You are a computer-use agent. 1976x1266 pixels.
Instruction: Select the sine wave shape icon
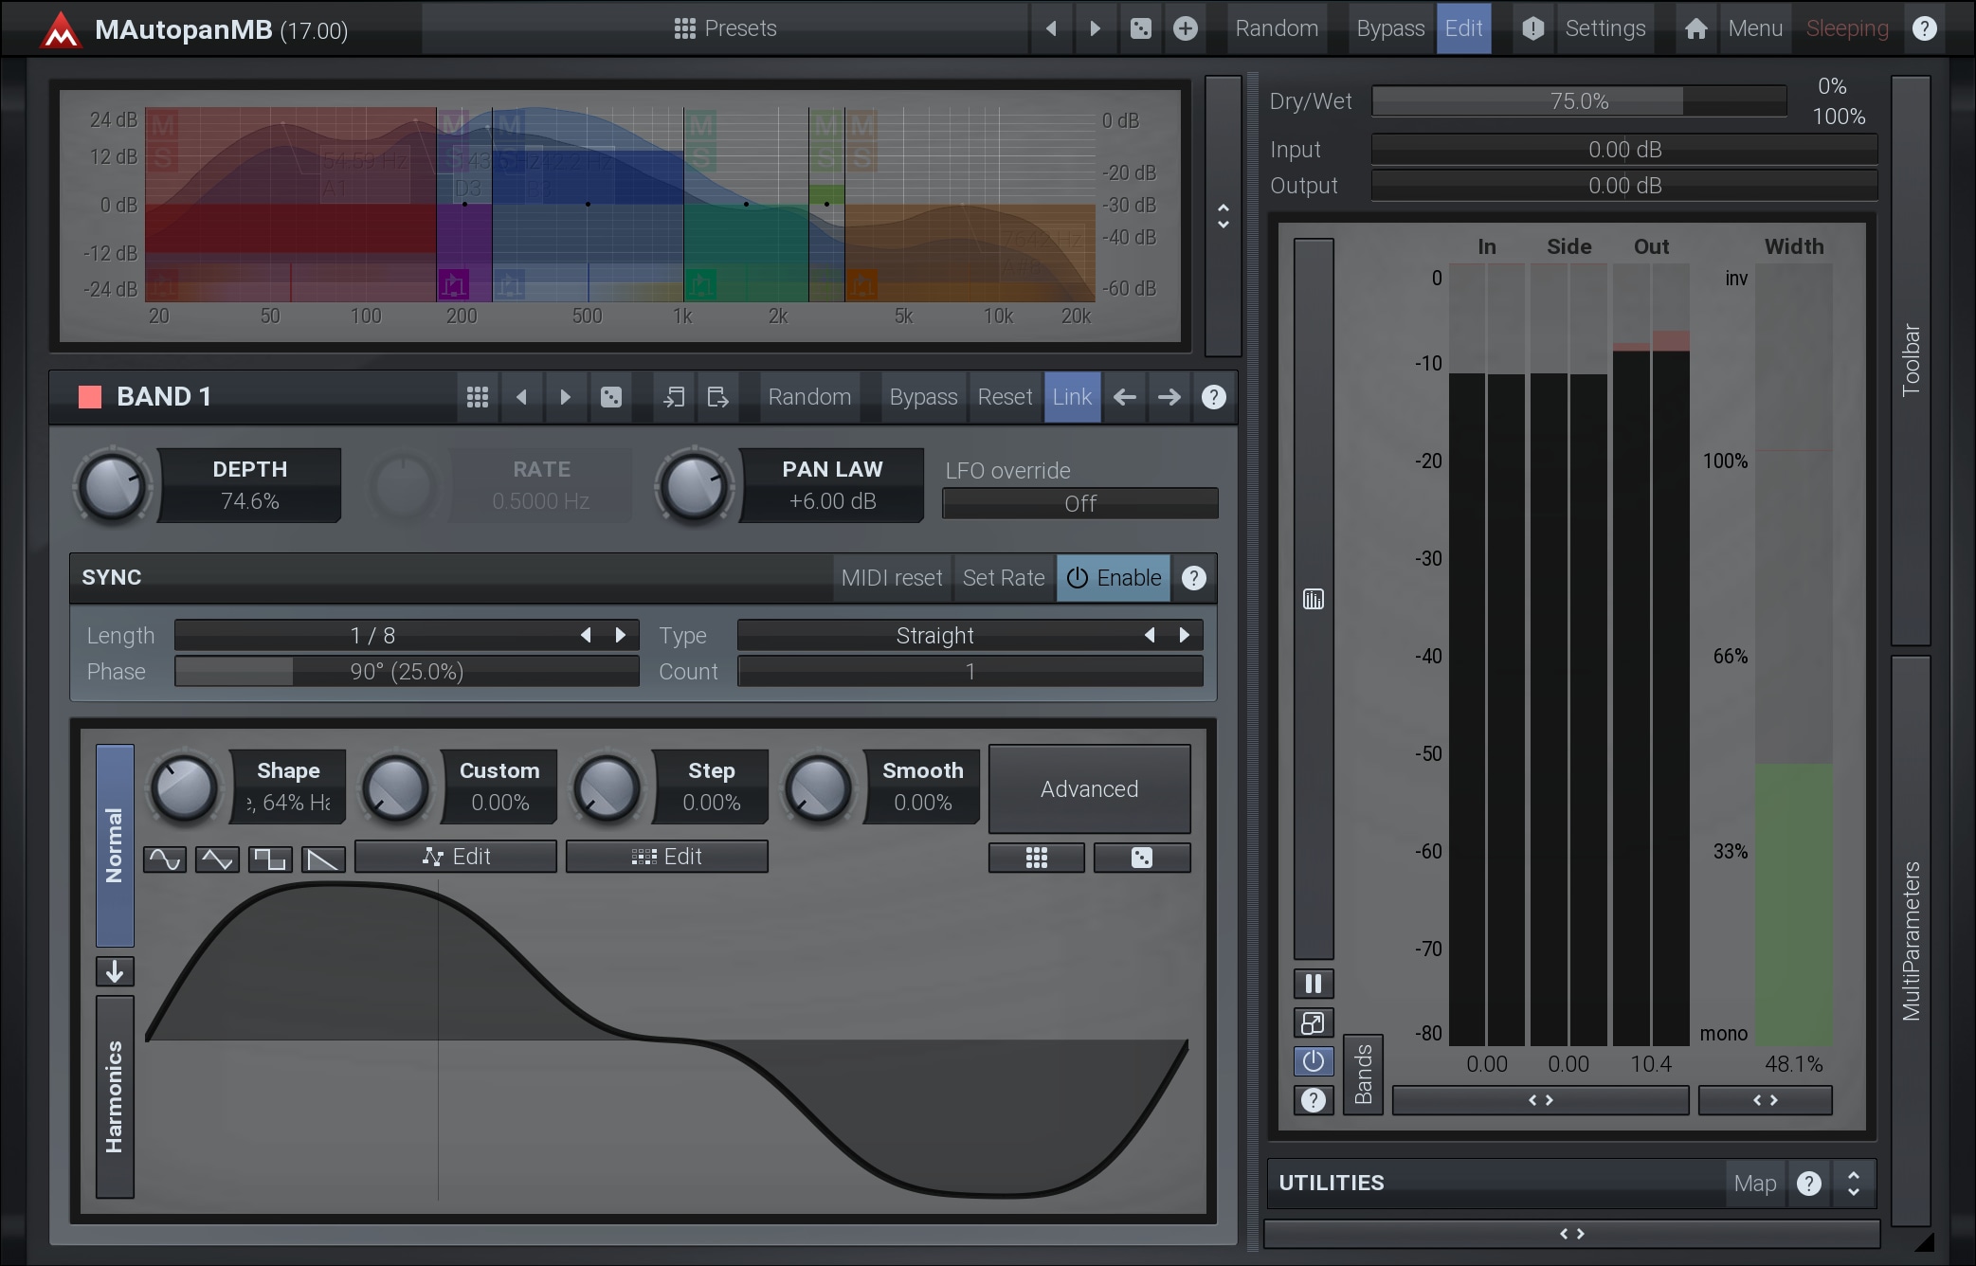point(165,859)
